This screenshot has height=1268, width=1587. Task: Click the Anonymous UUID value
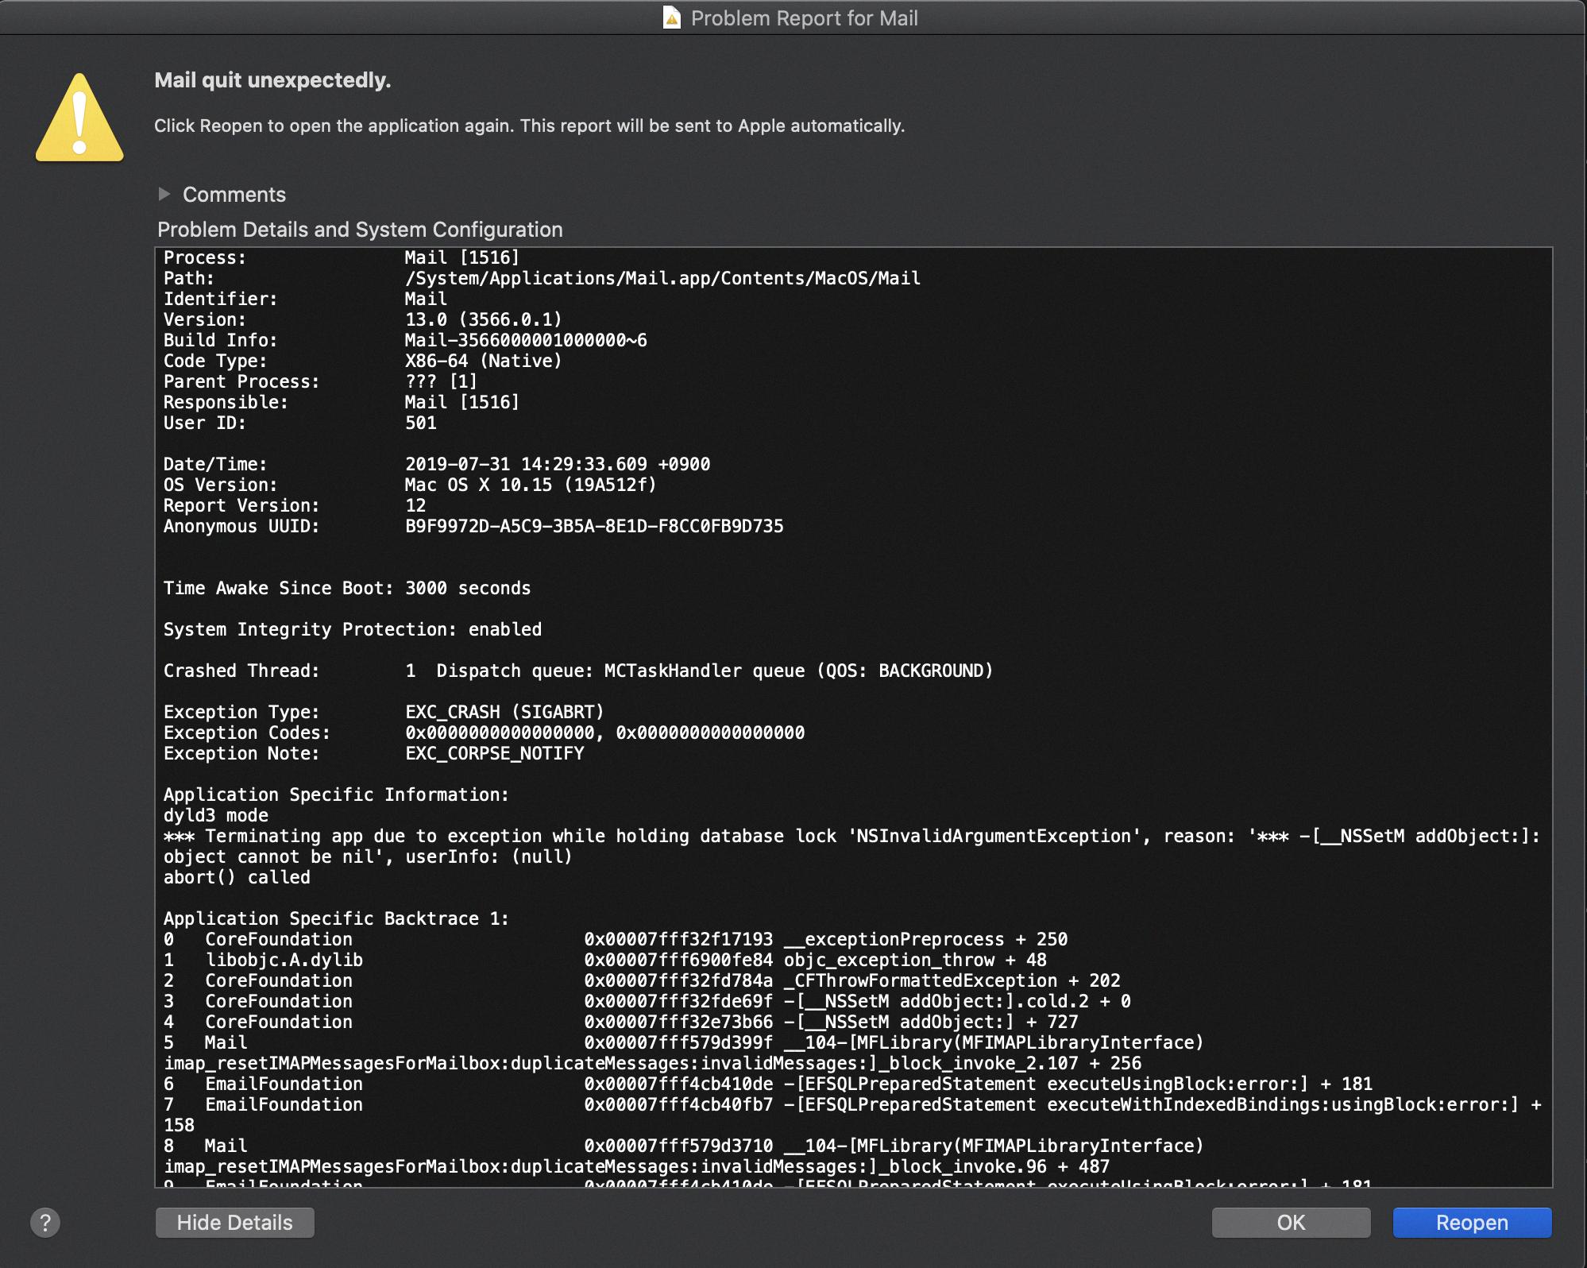[593, 526]
